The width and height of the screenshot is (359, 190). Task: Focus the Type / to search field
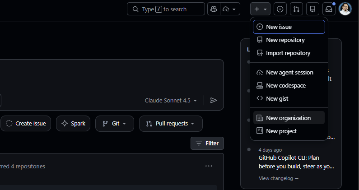tap(166, 9)
